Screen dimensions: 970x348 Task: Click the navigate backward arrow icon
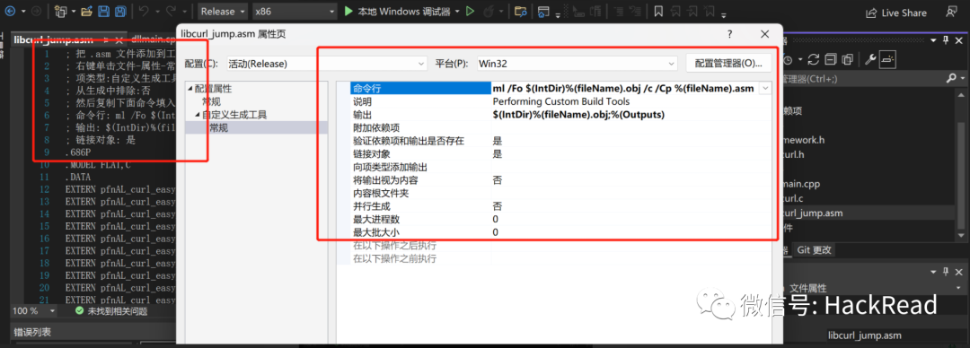click(11, 11)
